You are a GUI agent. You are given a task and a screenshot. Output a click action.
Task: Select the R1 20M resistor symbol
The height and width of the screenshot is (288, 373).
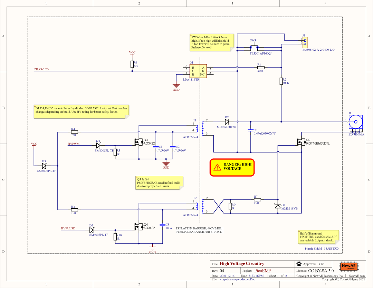click(261, 68)
